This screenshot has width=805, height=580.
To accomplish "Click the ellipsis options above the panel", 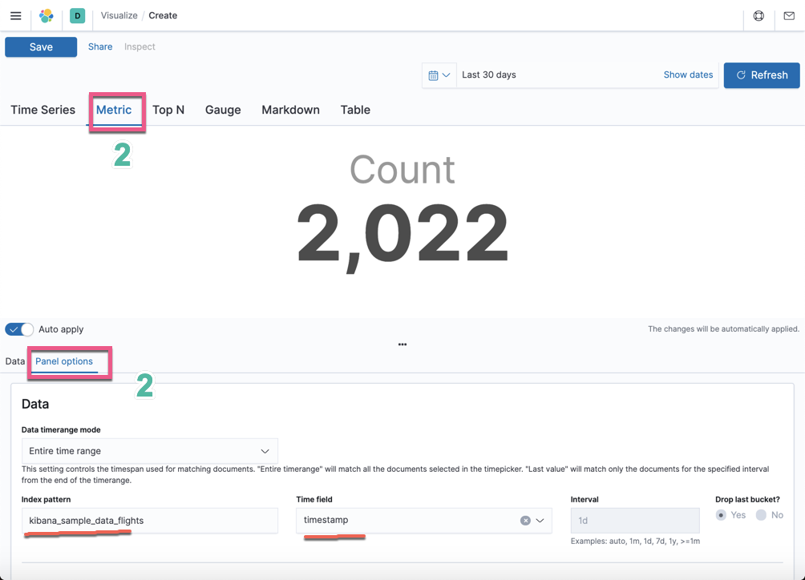I will click(x=402, y=344).
